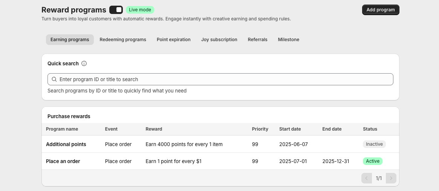The image size is (439, 191).
Task: Select the Joy subscription tab
Action: coord(219,40)
